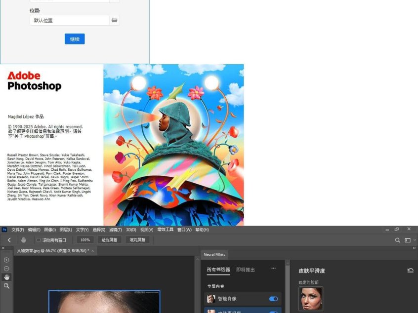Open the 滤镜(T) menu
The image size is (418, 313).
[116, 230]
